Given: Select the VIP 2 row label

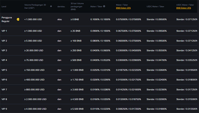Looking at the screenshot, I should point(4,41).
